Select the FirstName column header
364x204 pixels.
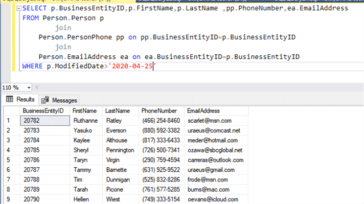(85, 111)
